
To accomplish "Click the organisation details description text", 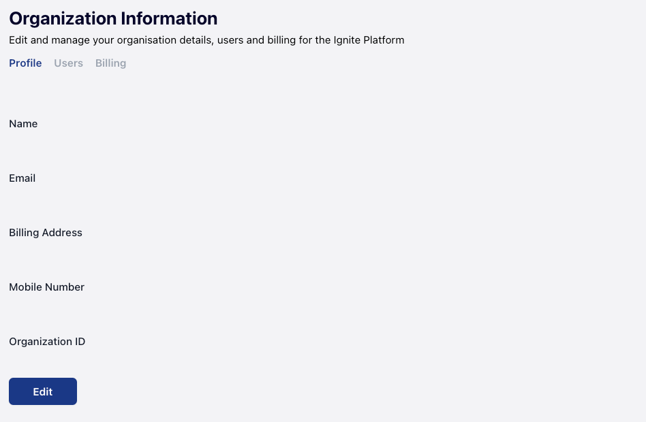I will [x=206, y=40].
